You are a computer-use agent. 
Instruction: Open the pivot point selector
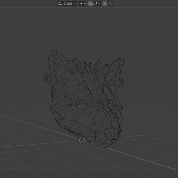point(82,4)
